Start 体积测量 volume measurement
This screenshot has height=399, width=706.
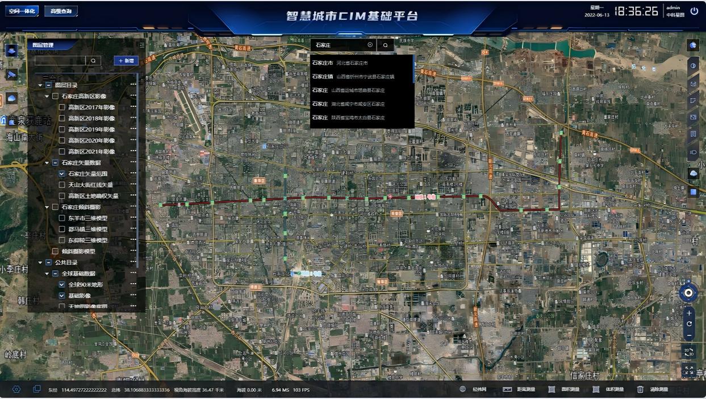[608, 389]
